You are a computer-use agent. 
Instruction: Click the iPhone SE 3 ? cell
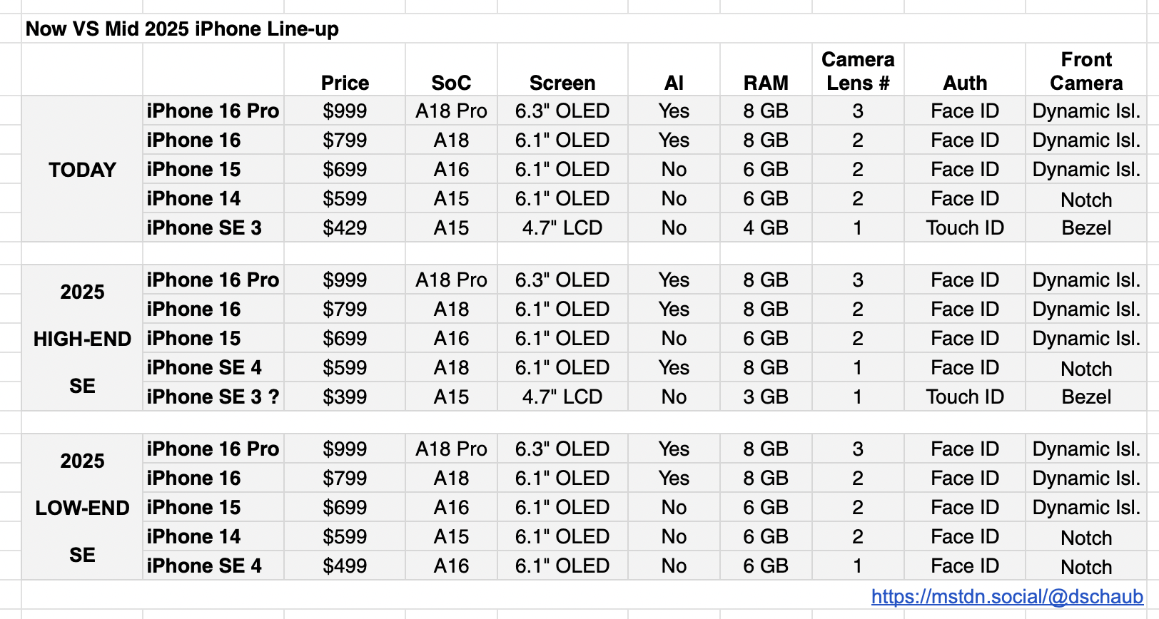pyautogui.click(x=213, y=397)
